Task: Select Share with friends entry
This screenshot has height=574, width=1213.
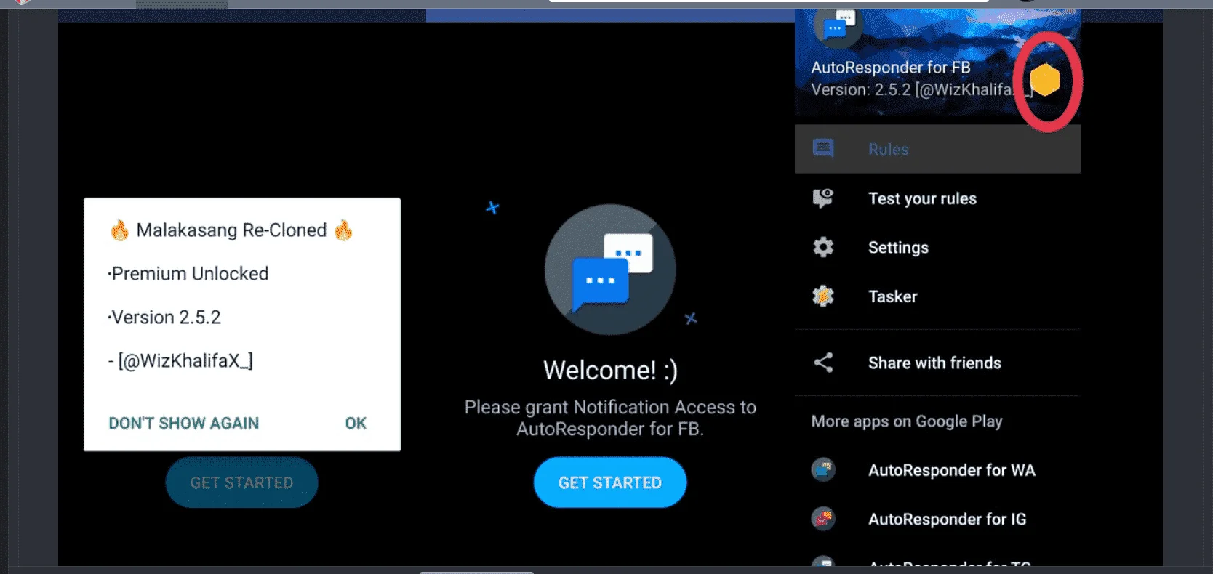Action: click(937, 363)
